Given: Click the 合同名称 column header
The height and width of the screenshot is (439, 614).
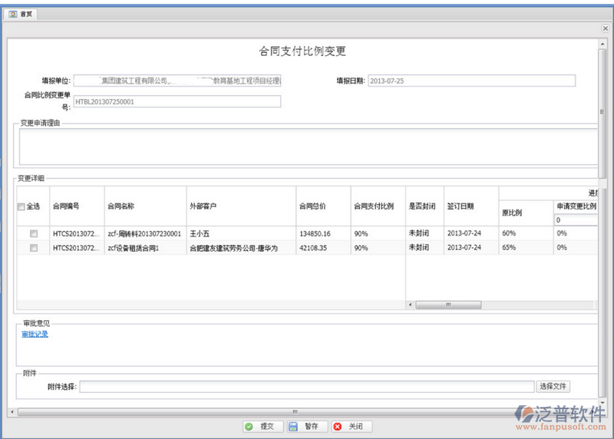Looking at the screenshot, I should pos(120,206).
